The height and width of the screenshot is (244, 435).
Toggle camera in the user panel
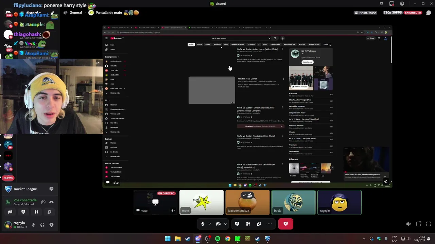tap(10, 212)
